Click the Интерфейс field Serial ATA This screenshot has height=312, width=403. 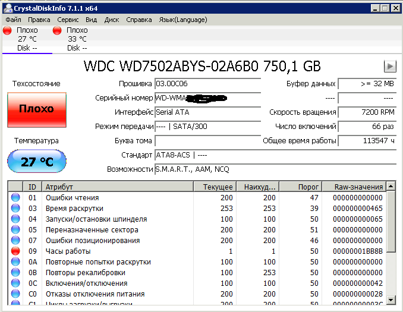click(x=207, y=112)
